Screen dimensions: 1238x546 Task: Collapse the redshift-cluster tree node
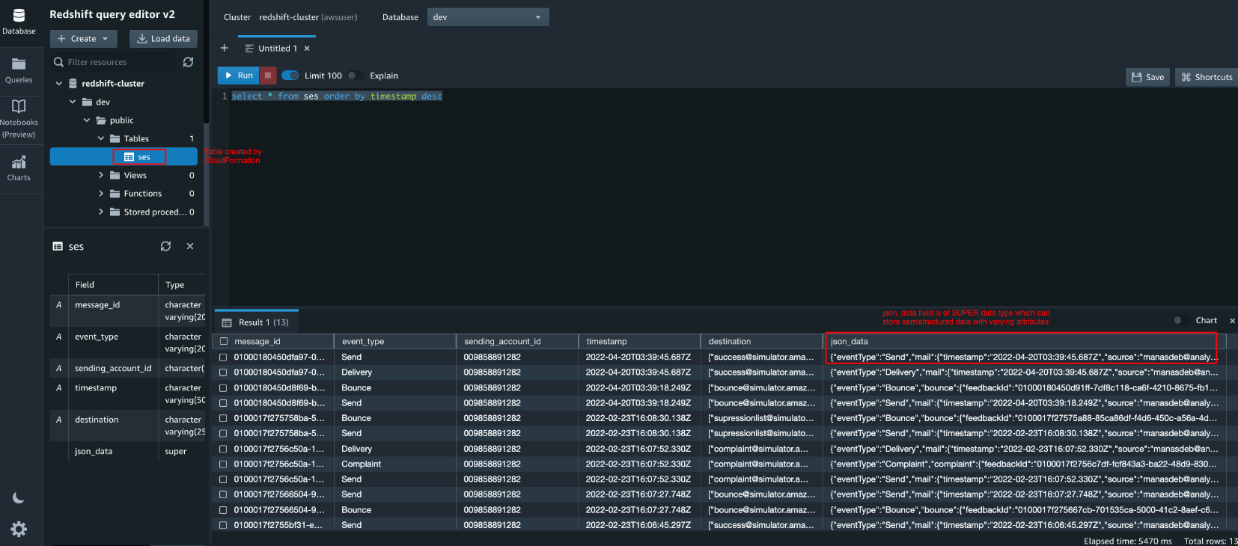58,84
